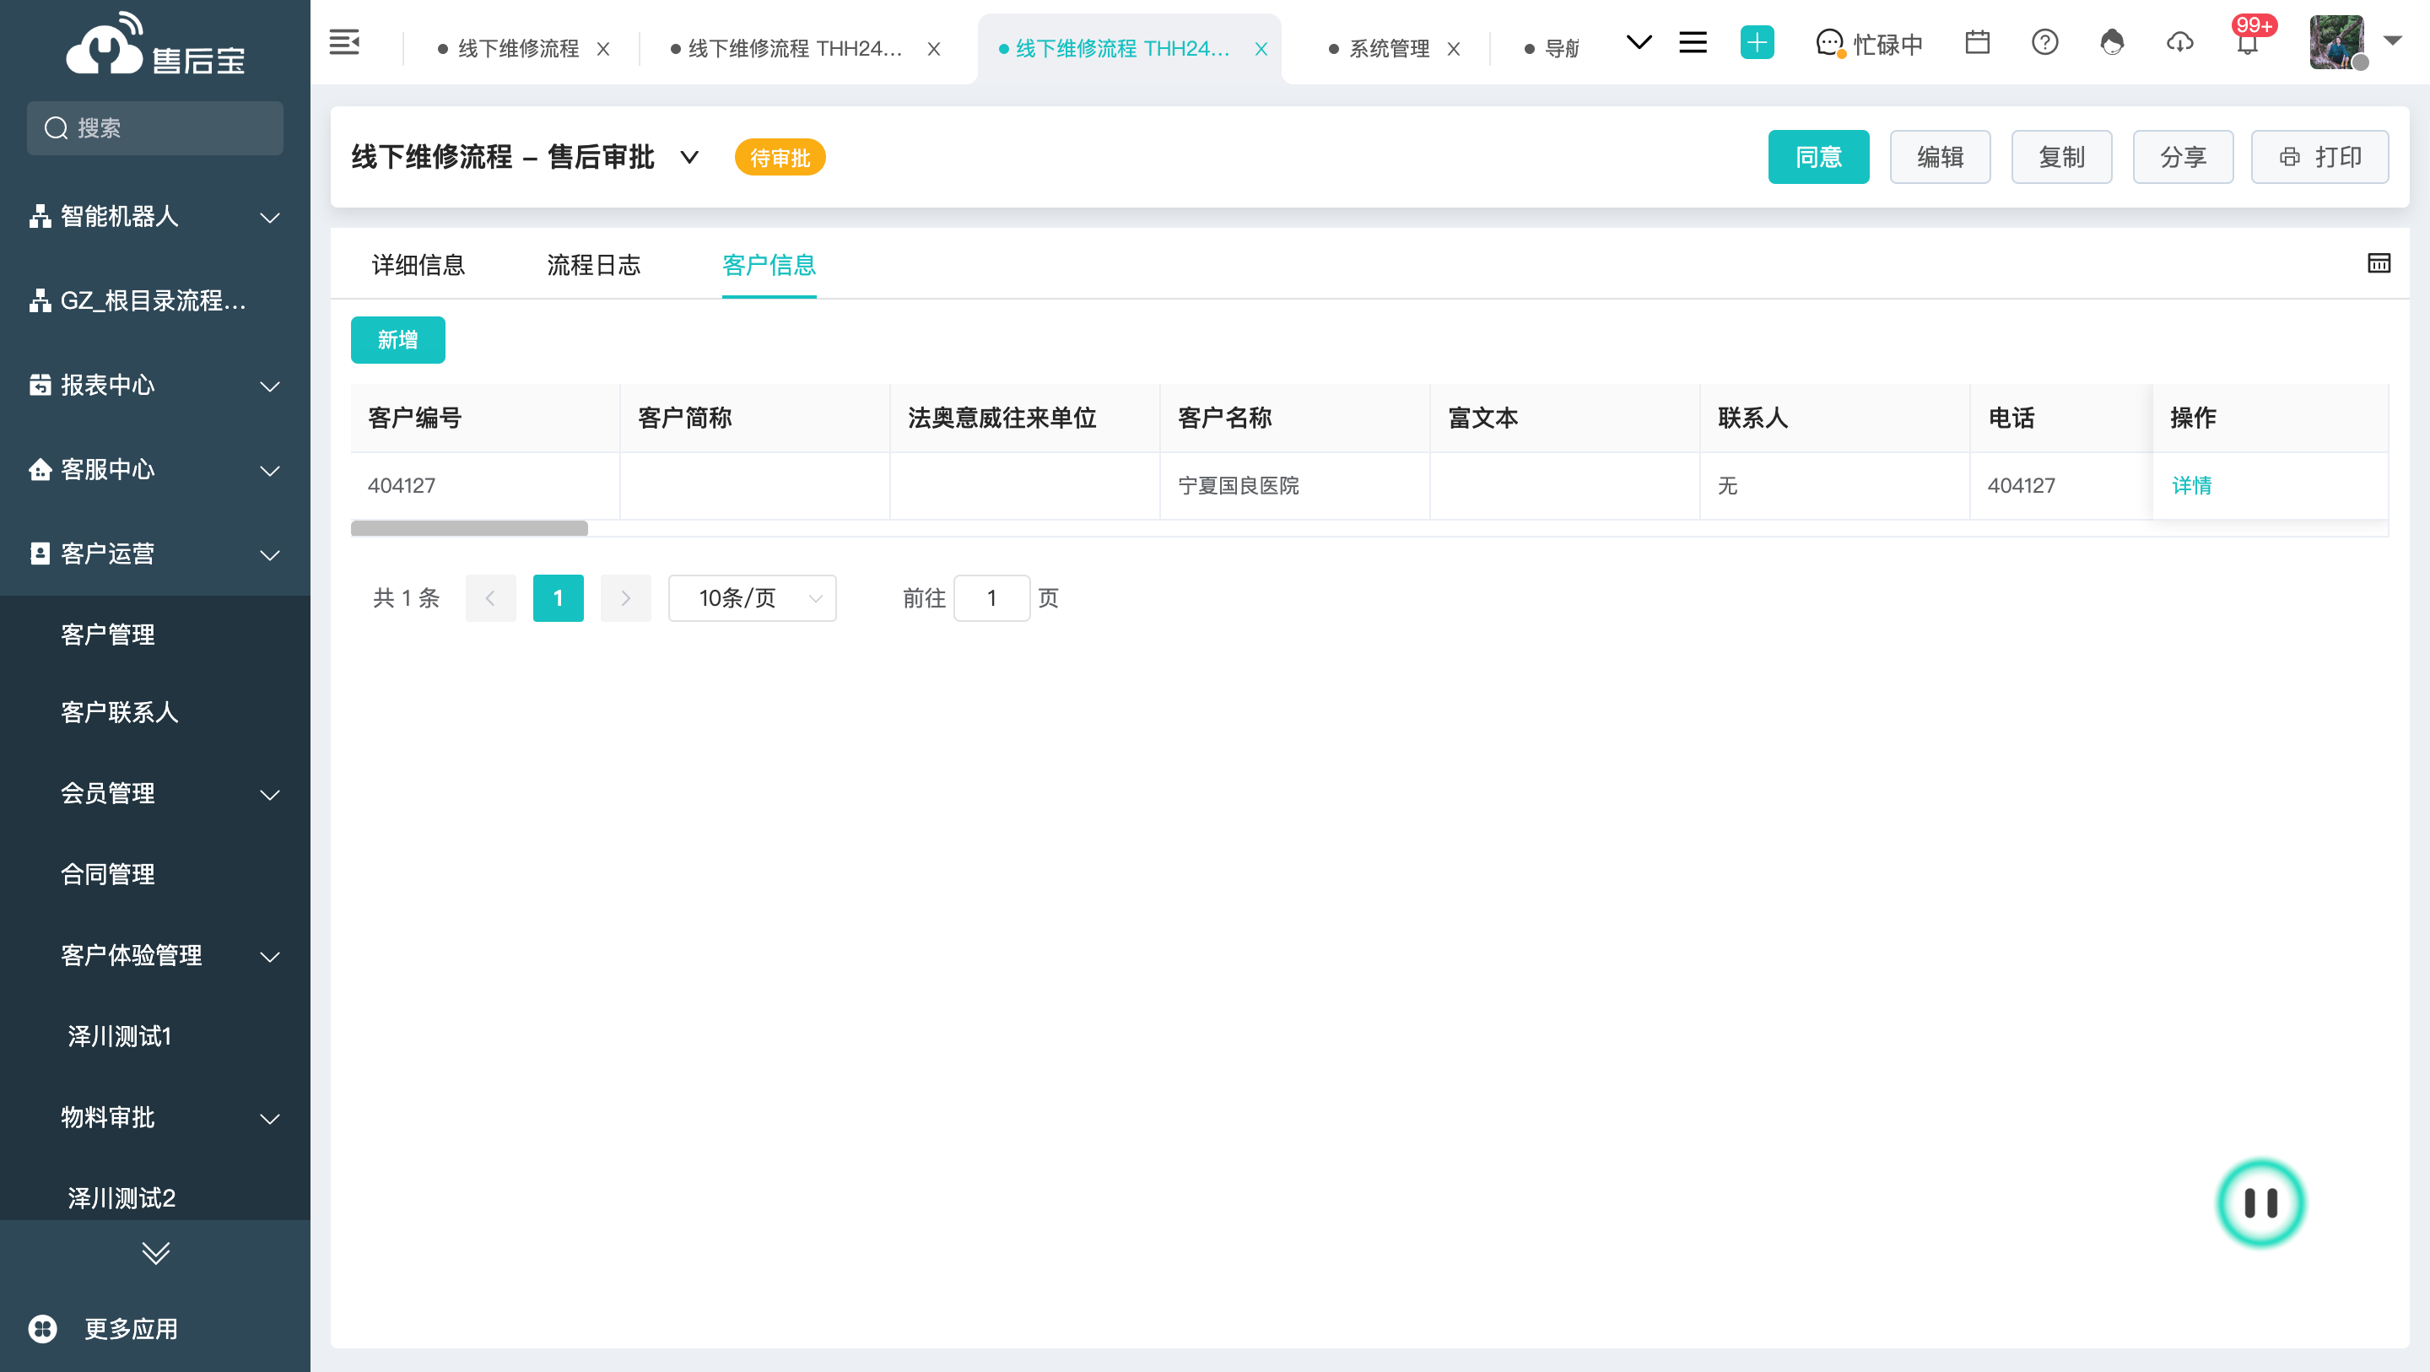Open 详情 link for 宁夏国良医院
Image resolution: width=2430 pixels, height=1372 pixels.
[2191, 485]
